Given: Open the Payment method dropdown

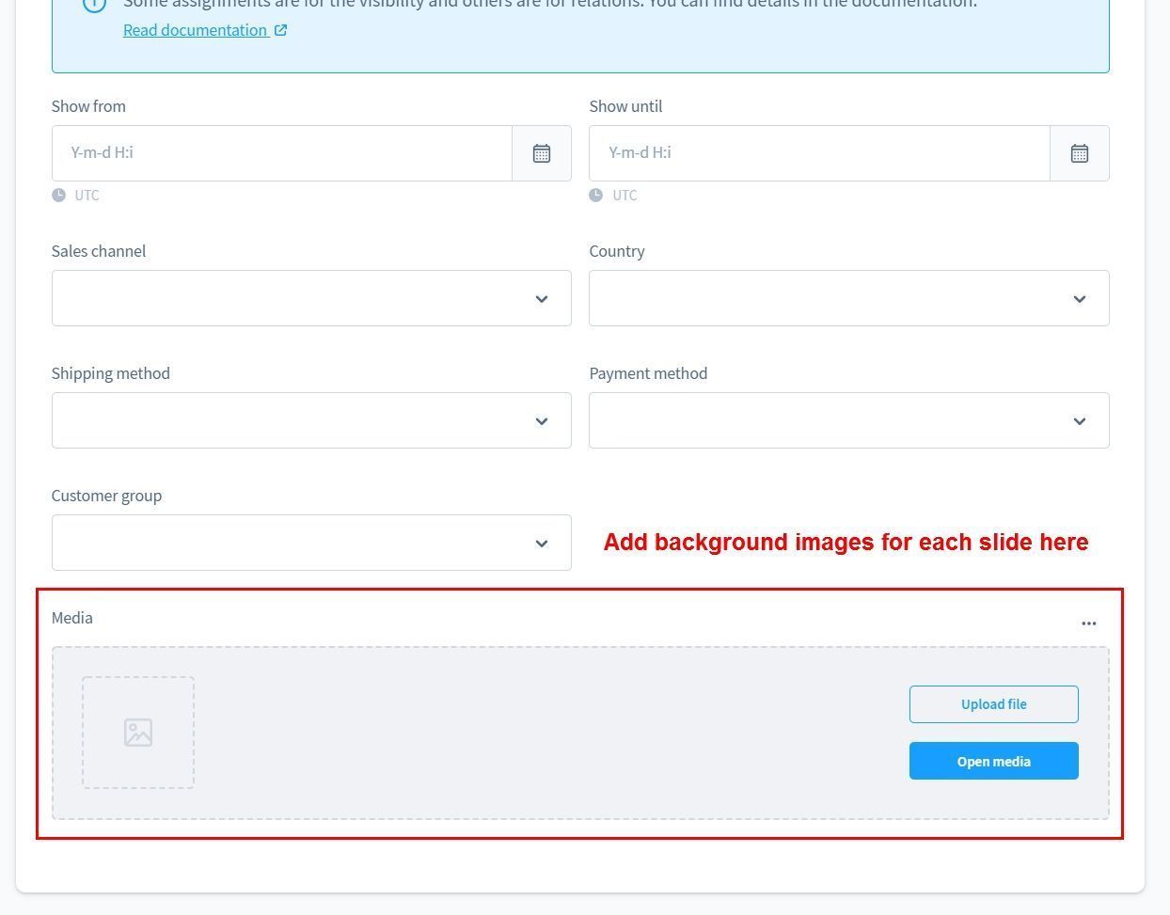Looking at the screenshot, I should tap(848, 420).
